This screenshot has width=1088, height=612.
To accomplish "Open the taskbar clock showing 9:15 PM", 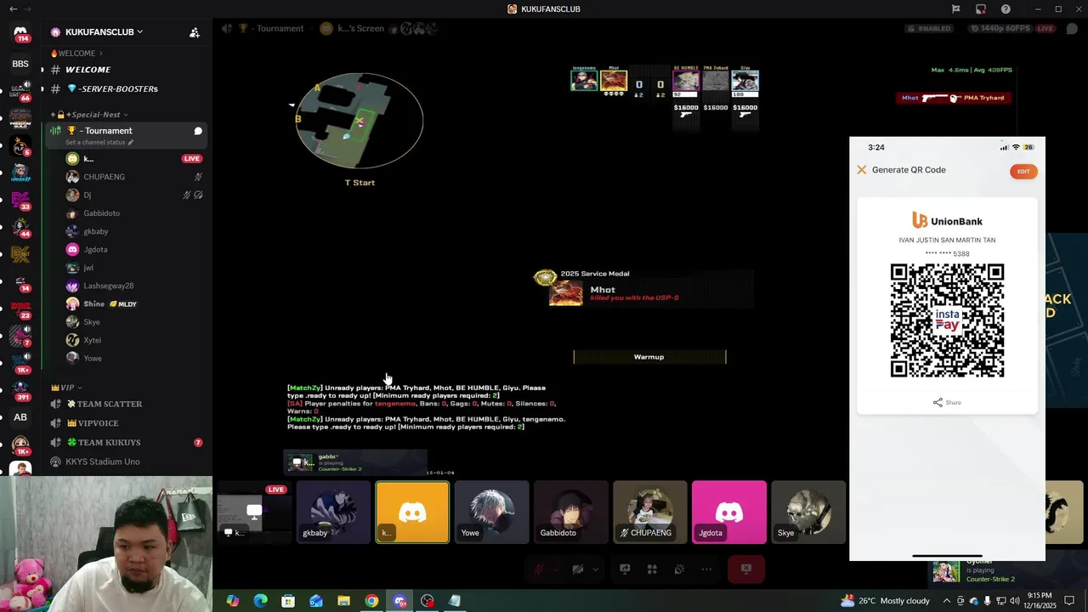I will coord(1039,601).
